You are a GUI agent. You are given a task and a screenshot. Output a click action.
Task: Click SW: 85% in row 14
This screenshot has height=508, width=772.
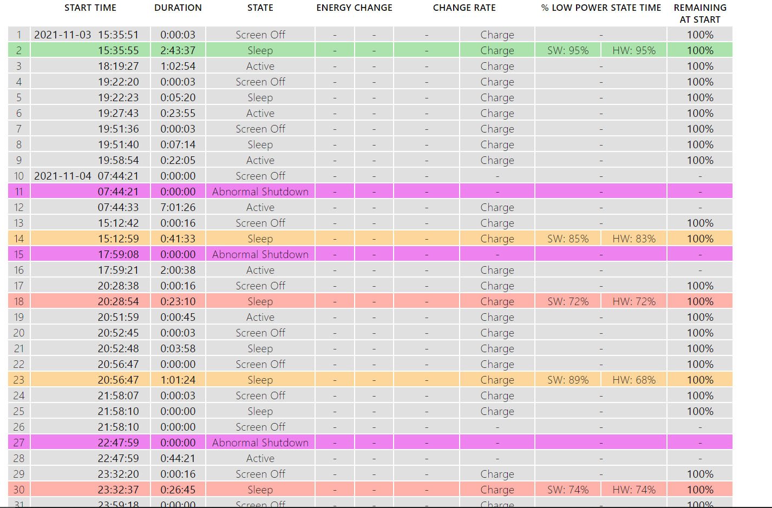coord(568,239)
